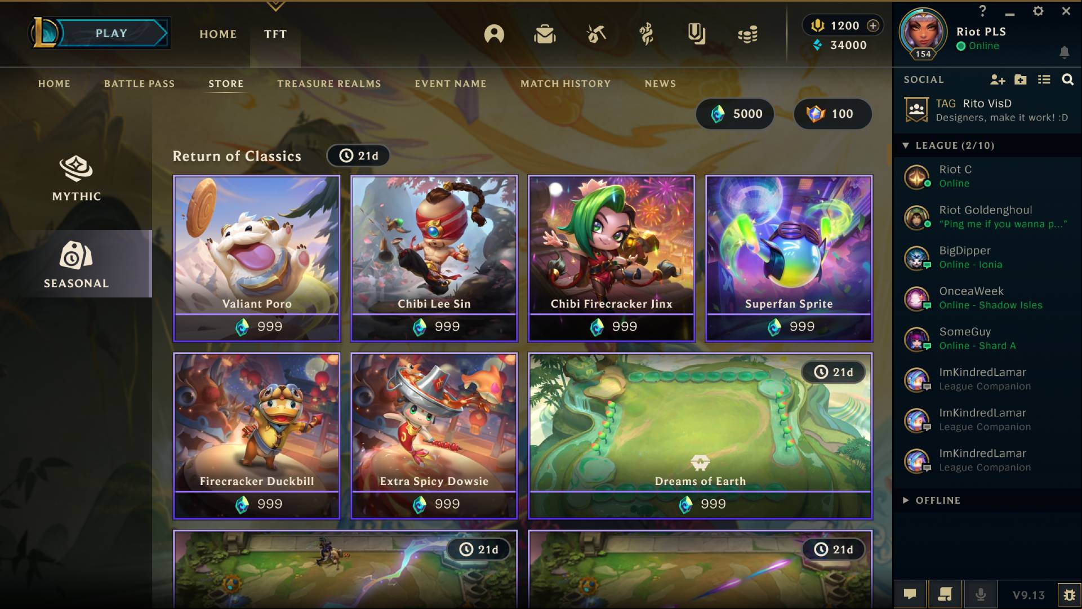Add RP with the plus button
The image size is (1082, 609).
coord(872,25)
